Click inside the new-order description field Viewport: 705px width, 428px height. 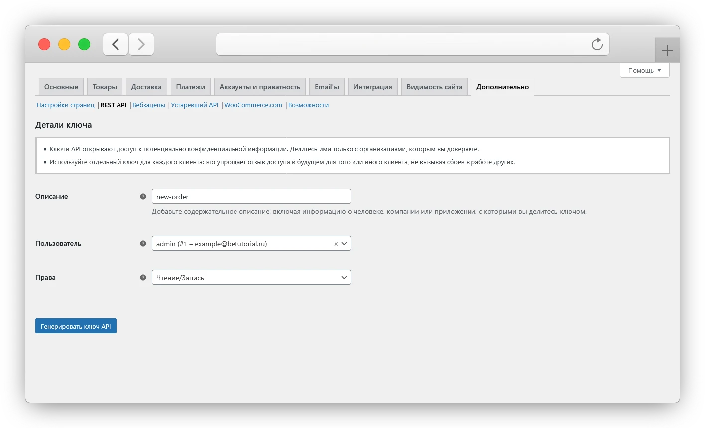pyautogui.click(x=251, y=196)
